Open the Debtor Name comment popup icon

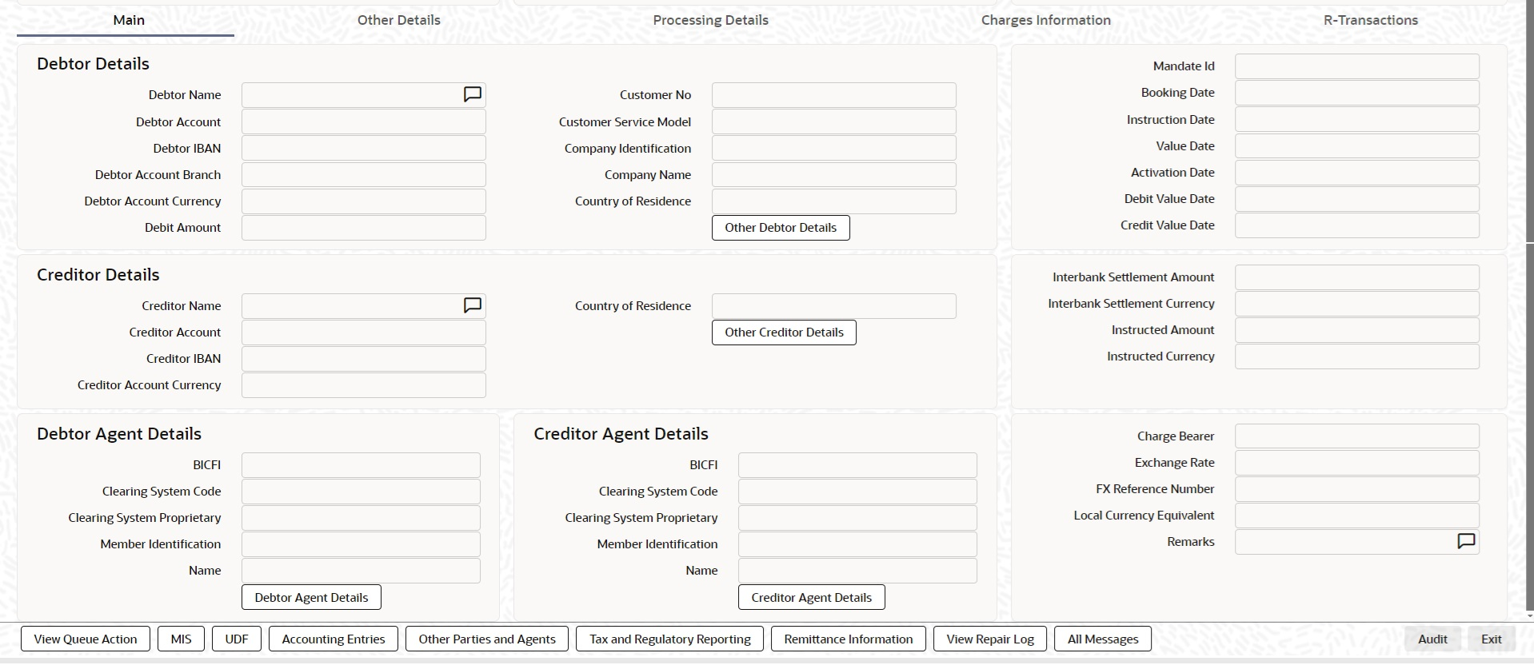coord(473,94)
